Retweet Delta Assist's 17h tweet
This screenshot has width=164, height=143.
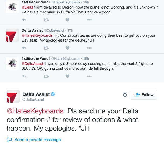point(46,48)
